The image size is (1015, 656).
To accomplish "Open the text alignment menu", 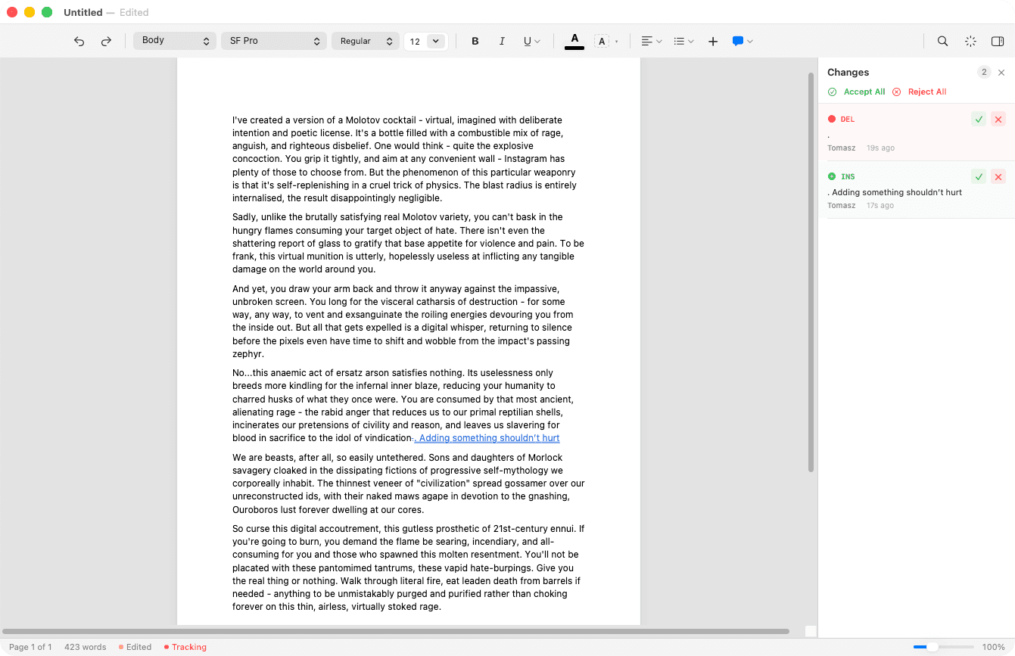I will 652,42.
